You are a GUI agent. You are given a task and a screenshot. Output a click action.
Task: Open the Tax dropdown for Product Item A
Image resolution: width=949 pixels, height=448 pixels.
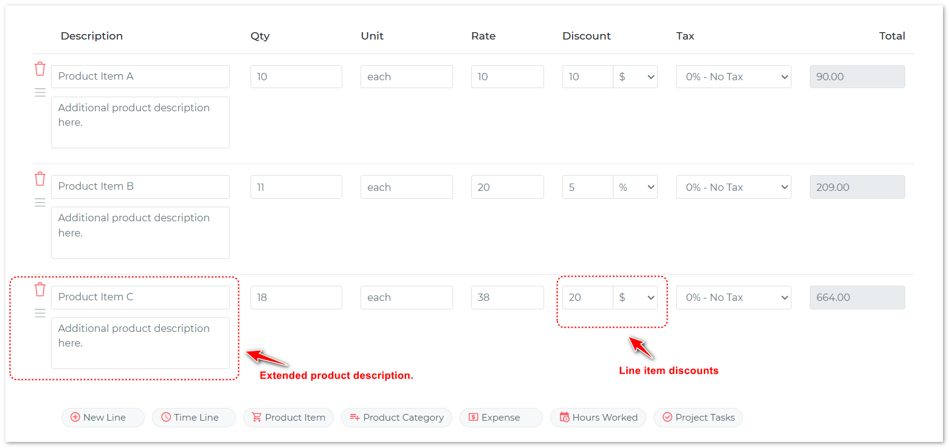click(x=733, y=76)
